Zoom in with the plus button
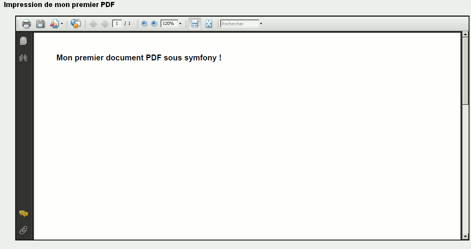Image resolution: width=471 pixels, height=249 pixels. coord(154,23)
